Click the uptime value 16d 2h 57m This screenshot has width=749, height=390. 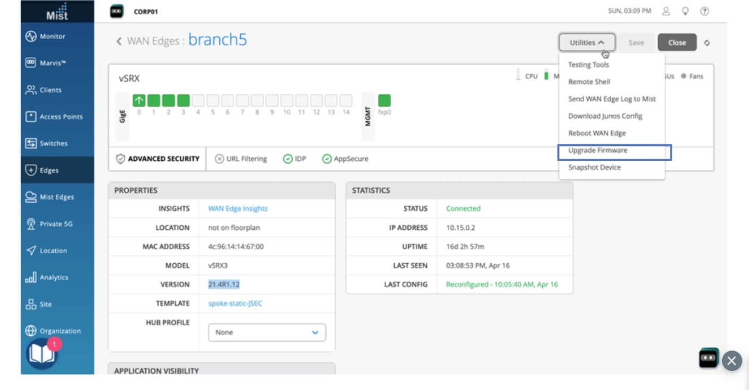465,246
